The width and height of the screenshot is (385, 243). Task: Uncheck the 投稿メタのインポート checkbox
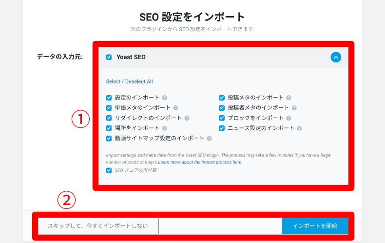click(x=222, y=98)
